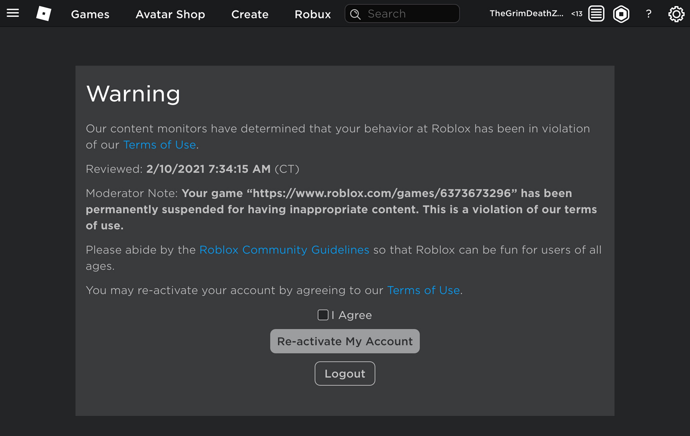Open the Avatar Shop page
The image size is (690, 436).
point(170,14)
